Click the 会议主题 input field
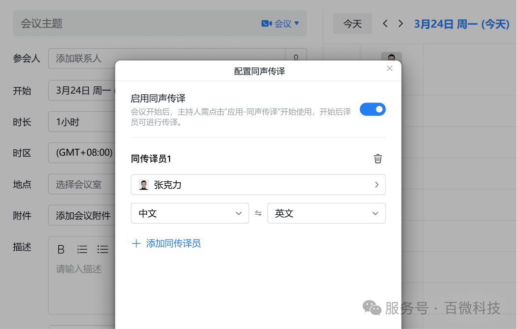This screenshot has height=329, width=517. pos(123,23)
